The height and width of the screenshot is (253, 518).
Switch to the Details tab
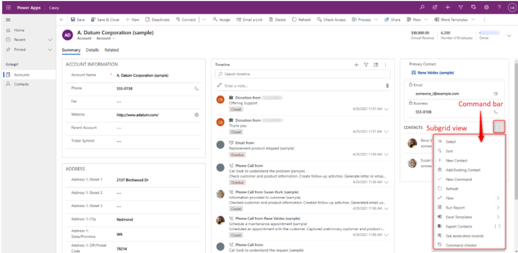[92, 50]
